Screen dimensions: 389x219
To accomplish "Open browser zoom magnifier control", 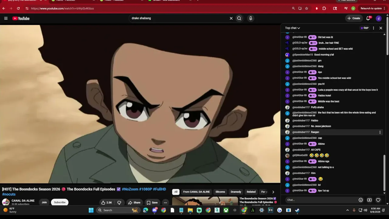I will click(293, 9).
